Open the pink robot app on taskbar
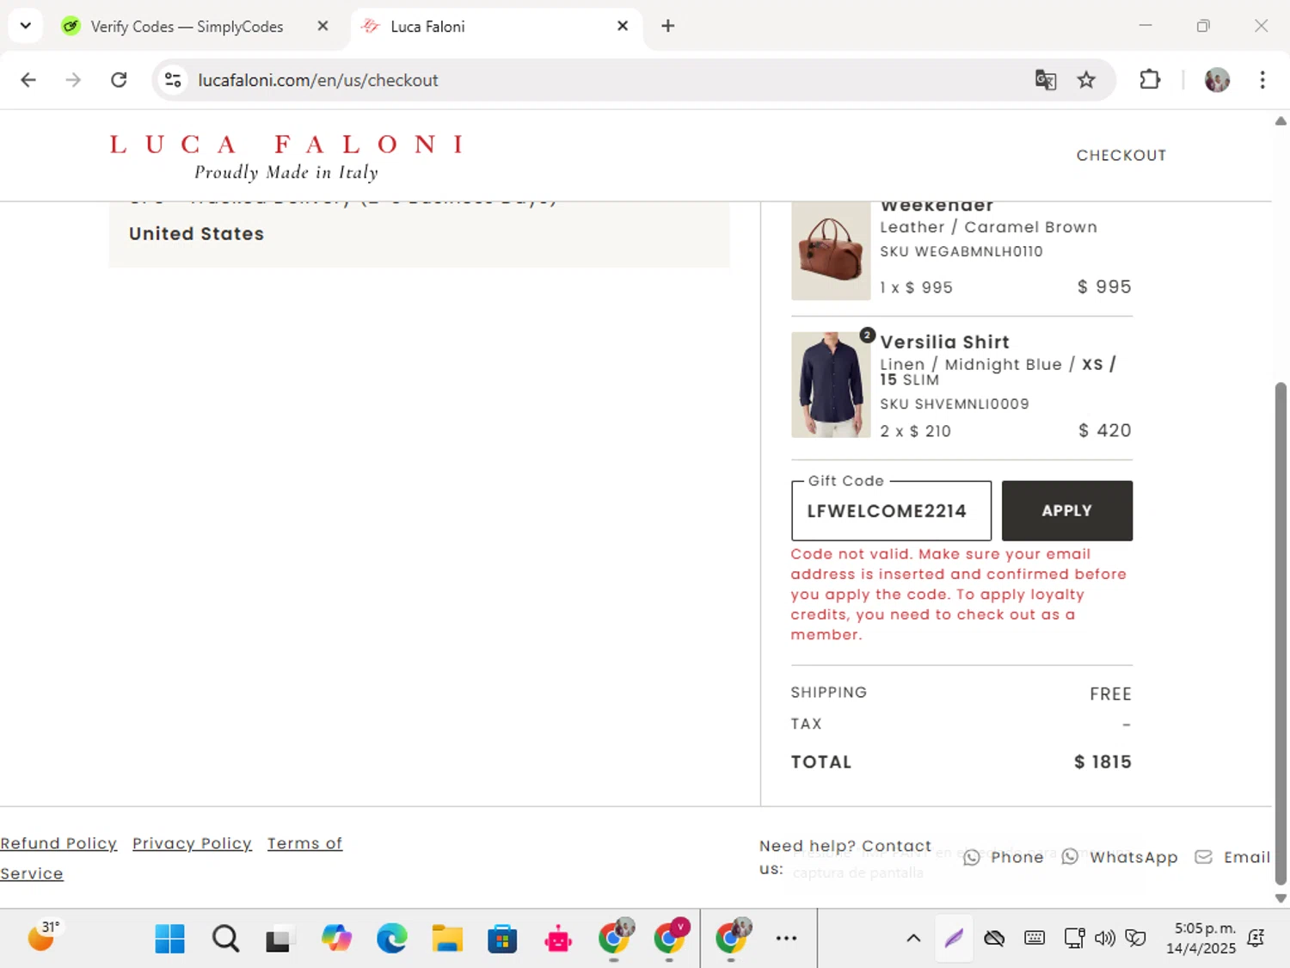The width and height of the screenshot is (1290, 968). click(x=558, y=939)
